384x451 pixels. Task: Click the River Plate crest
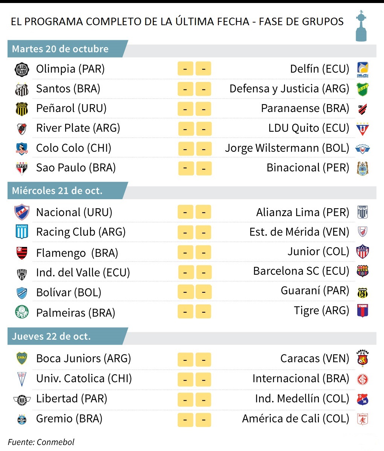(x=21, y=129)
